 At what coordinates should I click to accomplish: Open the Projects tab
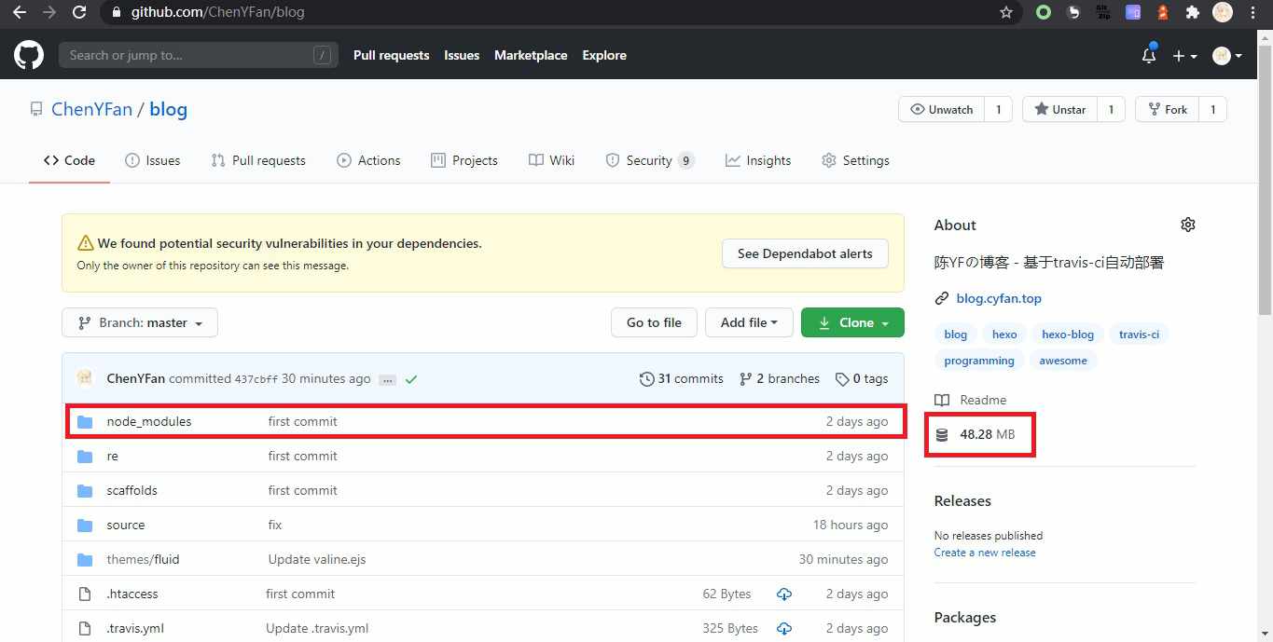pyautogui.click(x=464, y=160)
